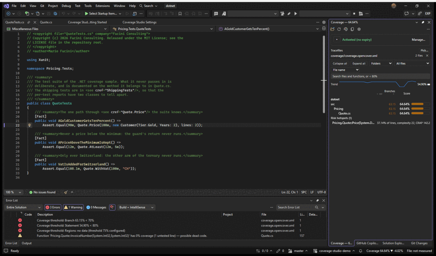This screenshot has height=256, width=436.
Task: Open editor tab settings gear icon
Action: pyautogui.click(x=324, y=22)
